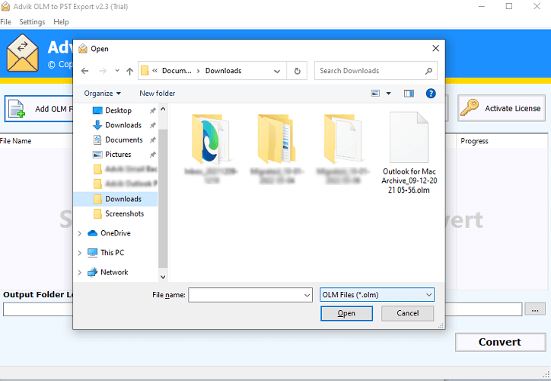
Task: Click Documents breadcrumb in address bar
Action: tap(177, 71)
